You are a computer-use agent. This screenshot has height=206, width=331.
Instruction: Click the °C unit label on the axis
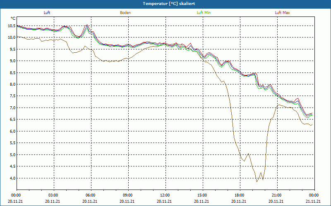13,19
